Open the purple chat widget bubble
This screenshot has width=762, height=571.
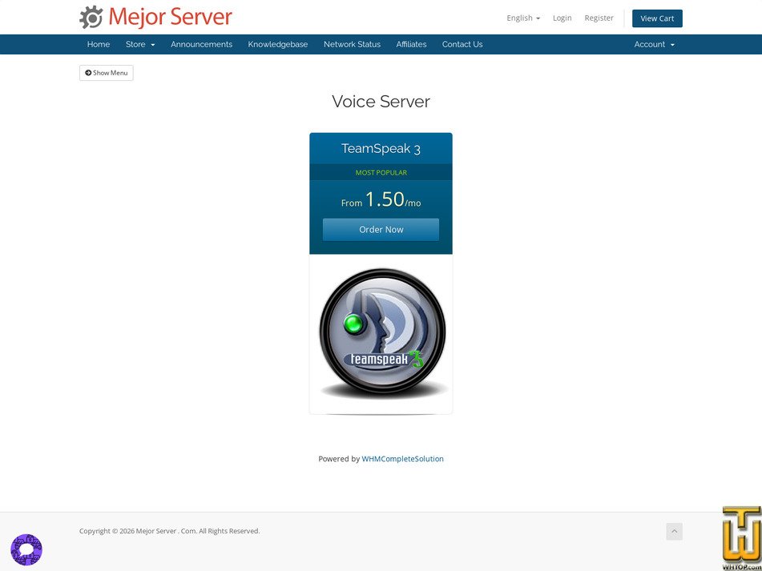26,549
